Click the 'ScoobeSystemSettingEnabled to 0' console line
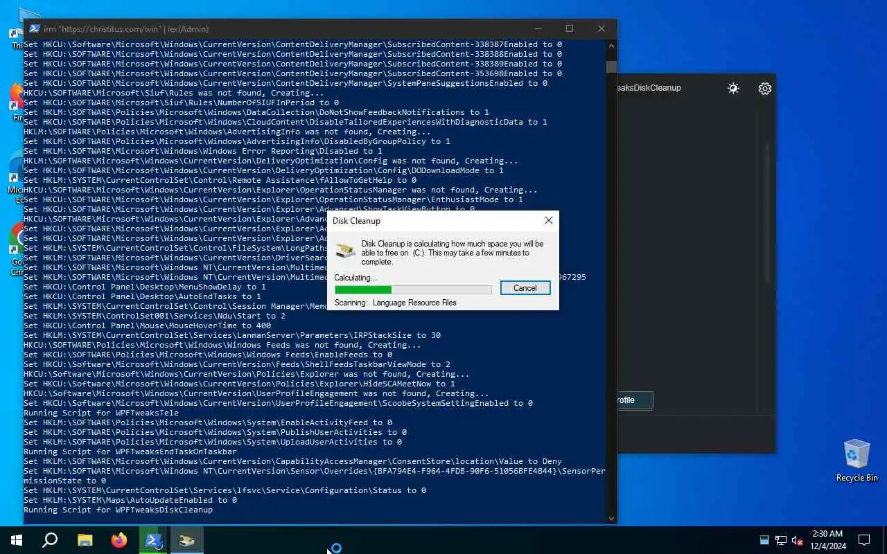Viewport: 887px width, 554px height. (278, 403)
